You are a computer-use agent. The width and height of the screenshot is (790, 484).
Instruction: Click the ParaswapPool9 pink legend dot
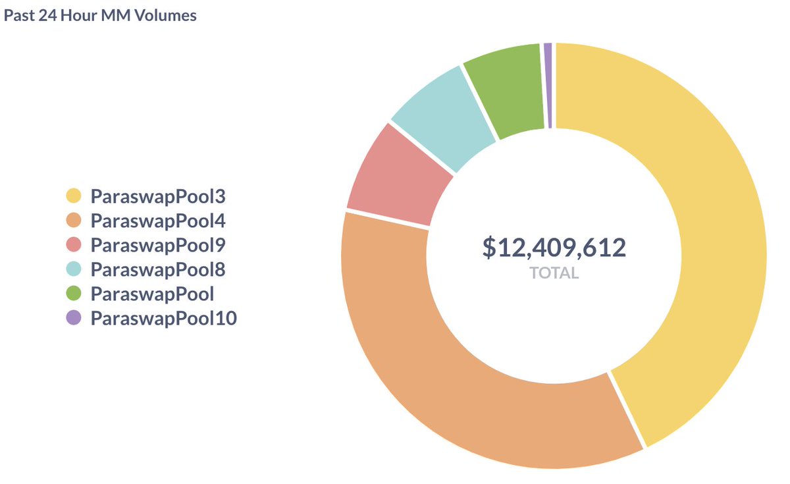(x=74, y=245)
